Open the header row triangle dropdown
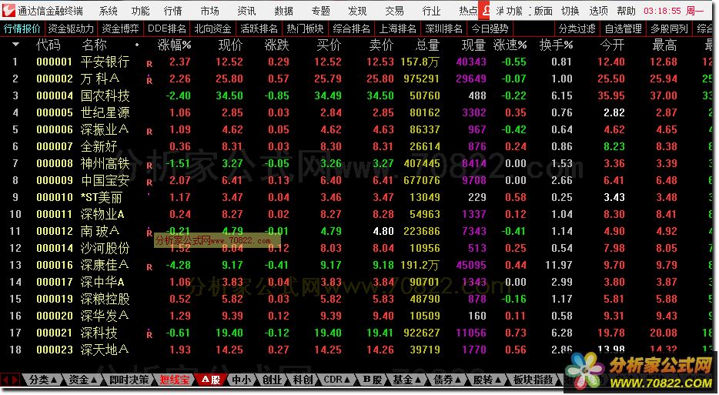 (15, 45)
